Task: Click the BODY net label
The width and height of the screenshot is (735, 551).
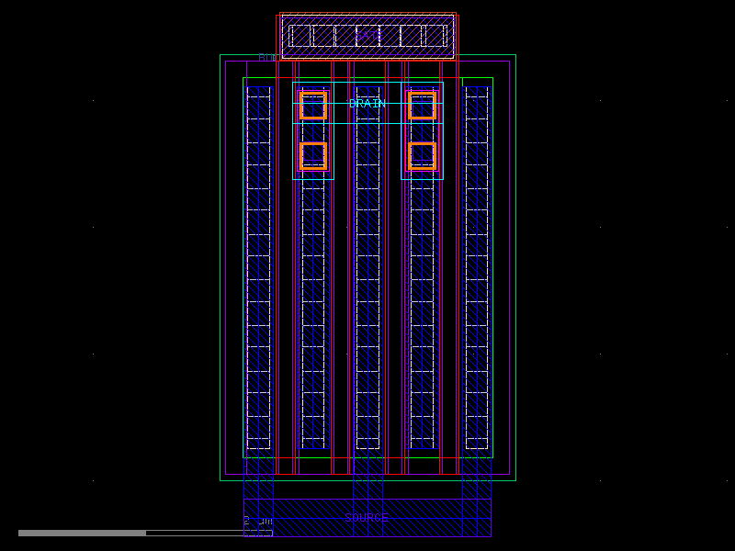Action: pyautogui.click(x=267, y=58)
